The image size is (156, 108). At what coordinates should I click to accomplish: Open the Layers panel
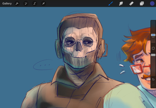tap(142, 3)
